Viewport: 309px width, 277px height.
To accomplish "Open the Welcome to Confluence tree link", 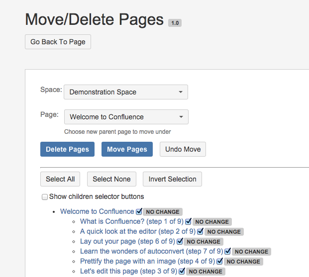I will (97, 211).
